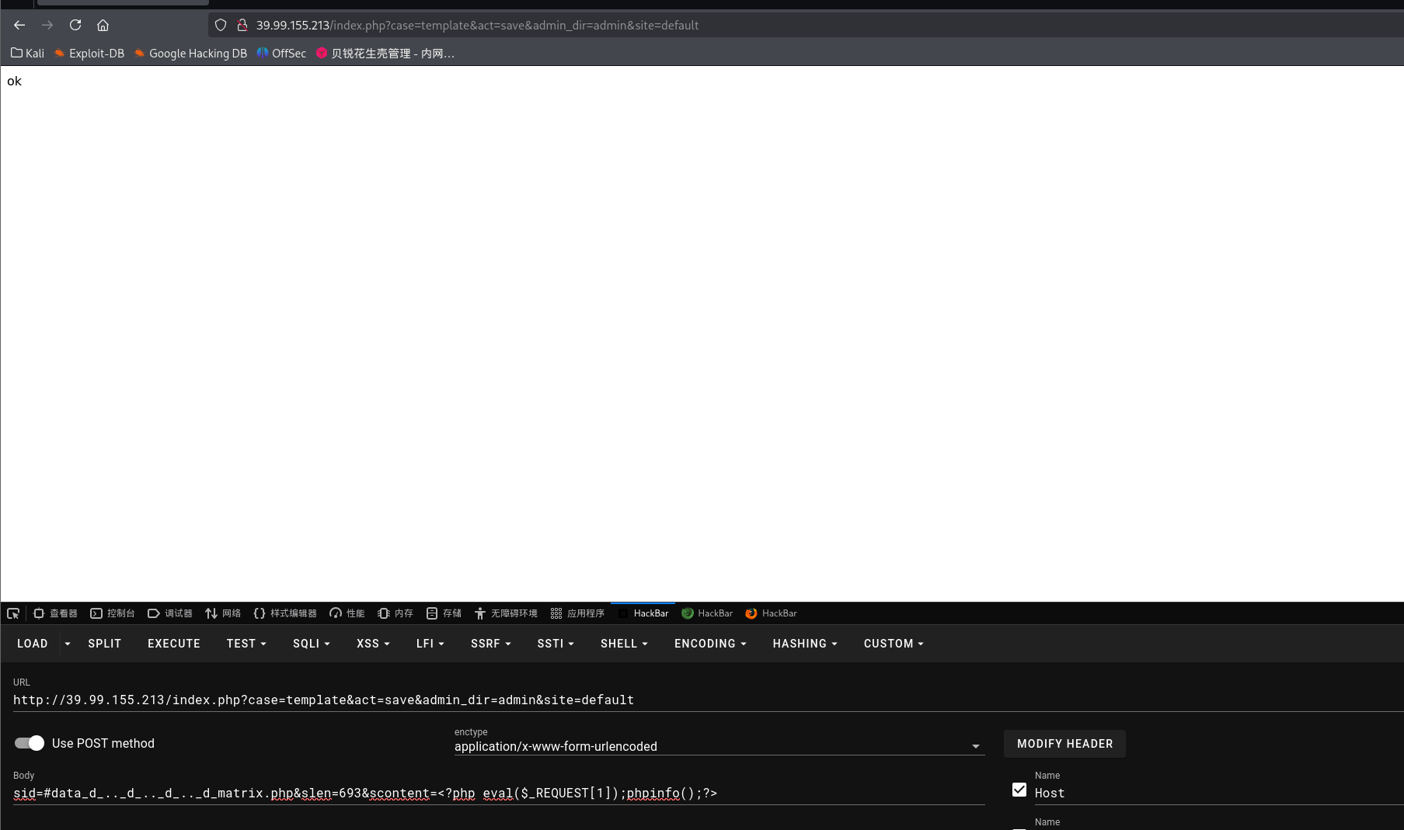Viewport: 1404px width, 830px height.
Task: Switch to the 调试器 debugger tab
Action: click(170, 613)
